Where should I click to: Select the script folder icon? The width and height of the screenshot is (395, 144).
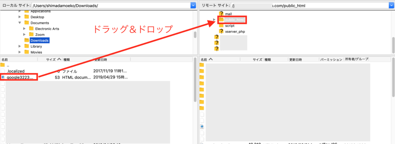(x=221, y=25)
